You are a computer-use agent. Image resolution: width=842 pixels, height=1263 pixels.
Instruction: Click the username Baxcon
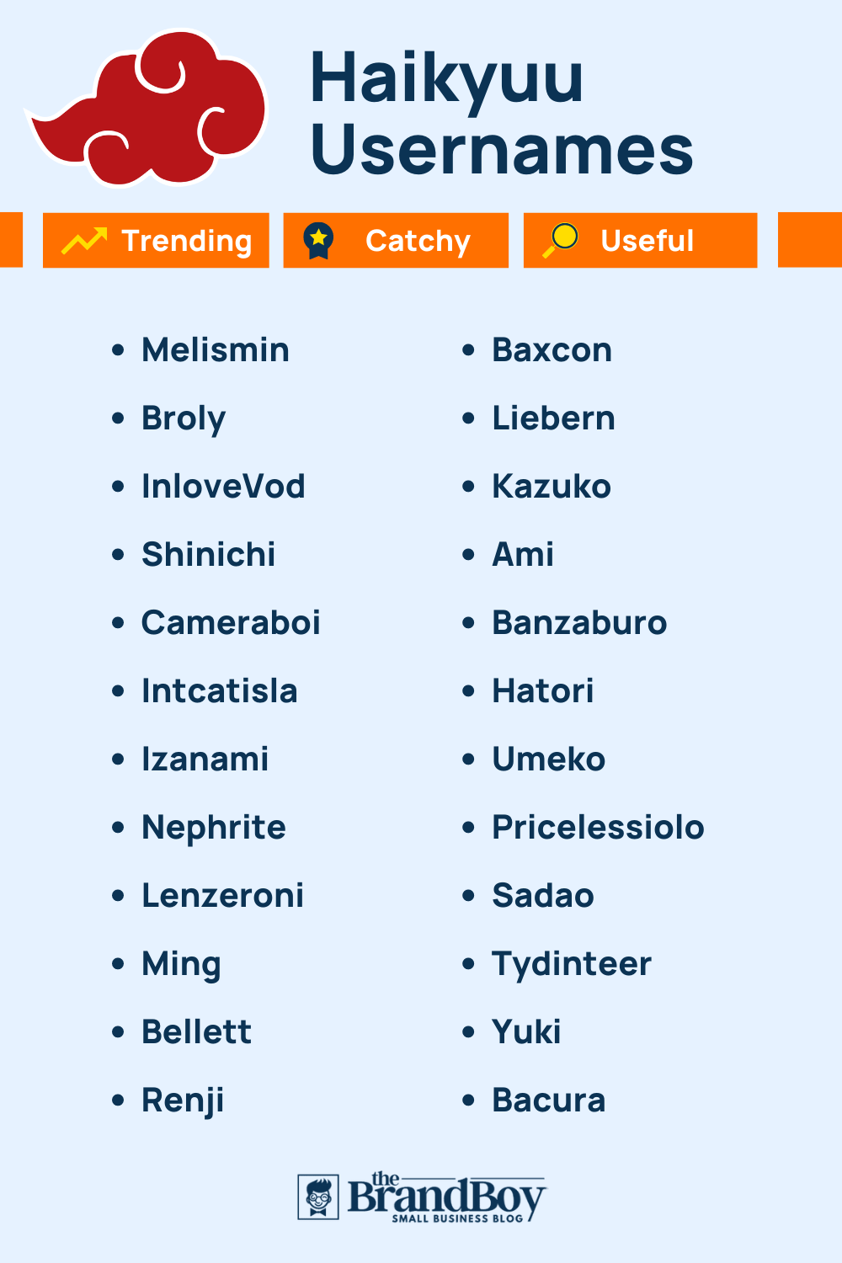(x=552, y=350)
